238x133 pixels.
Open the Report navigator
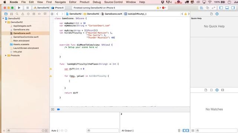[x=45, y=14]
